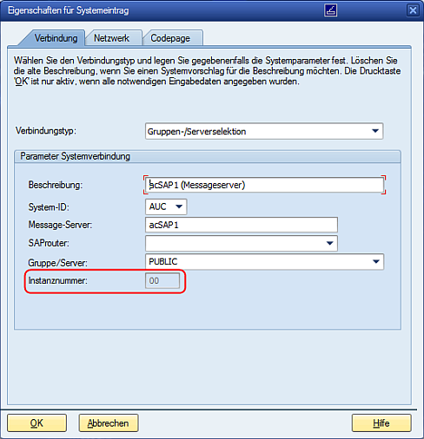Expand the Verbindungstyp dropdown arrow
424x439 pixels.
[x=375, y=131]
